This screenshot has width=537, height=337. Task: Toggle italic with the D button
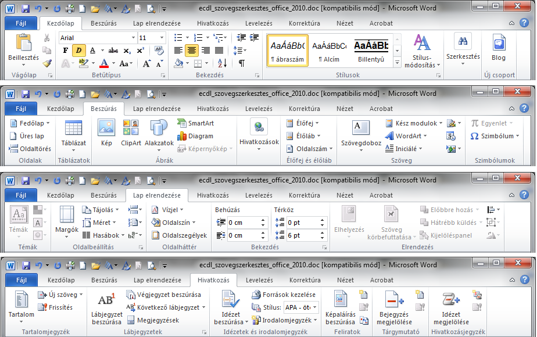pyautogui.click(x=79, y=51)
